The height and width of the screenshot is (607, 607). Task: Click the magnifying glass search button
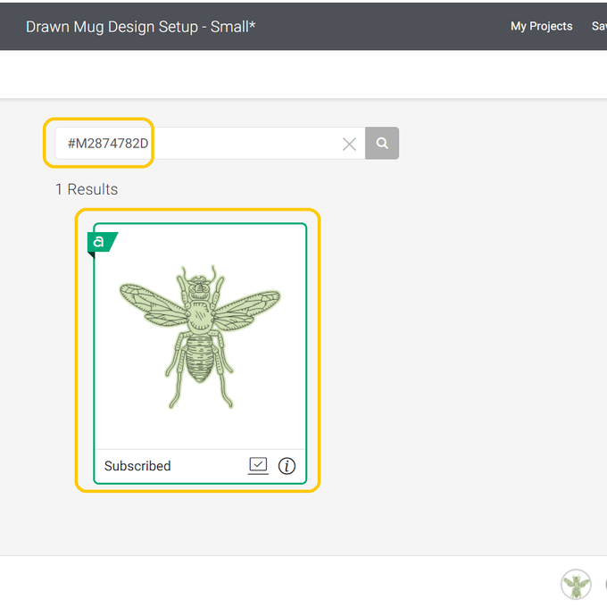click(382, 144)
